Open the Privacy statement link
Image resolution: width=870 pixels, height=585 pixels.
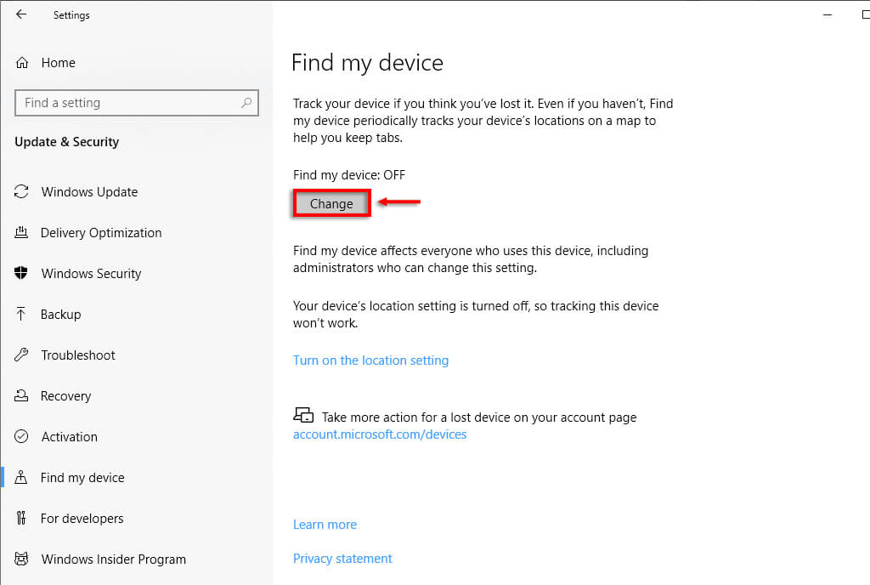pyautogui.click(x=342, y=559)
